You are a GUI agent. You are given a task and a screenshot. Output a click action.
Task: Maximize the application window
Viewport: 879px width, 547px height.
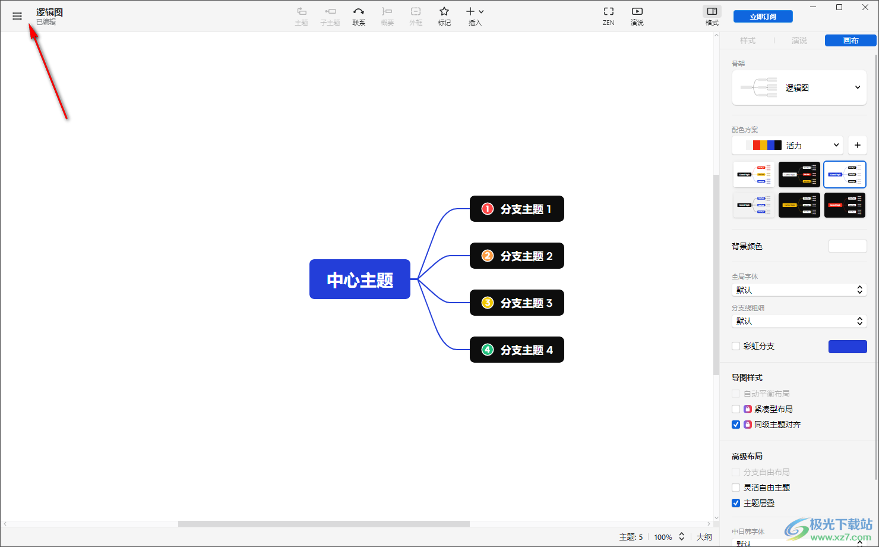(x=839, y=7)
